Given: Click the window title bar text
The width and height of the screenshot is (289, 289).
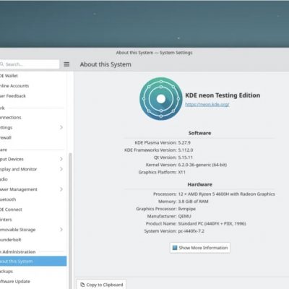Looking at the screenshot, I should [x=154, y=53].
